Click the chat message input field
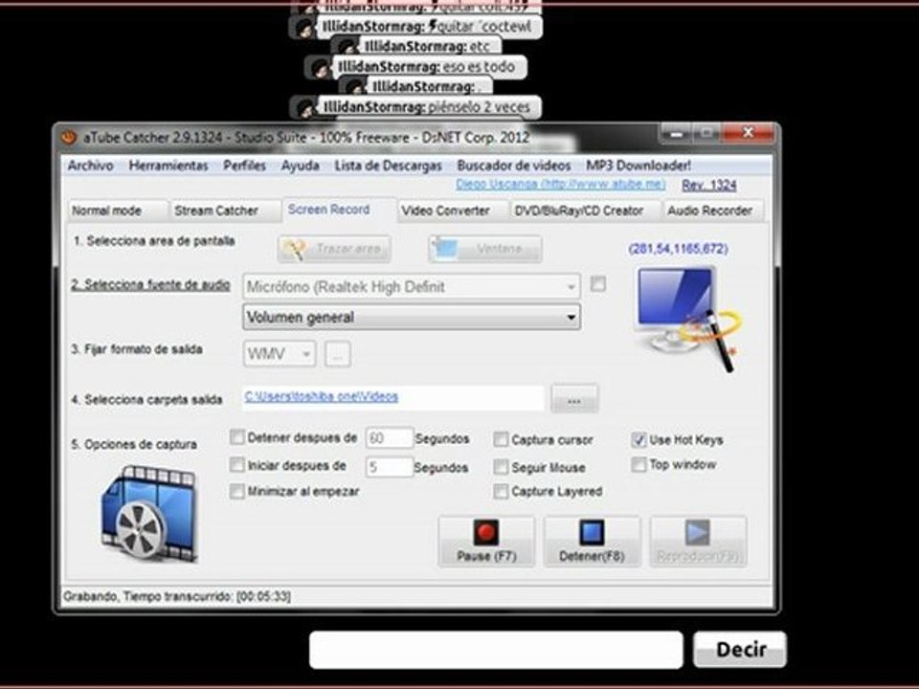 (496, 649)
